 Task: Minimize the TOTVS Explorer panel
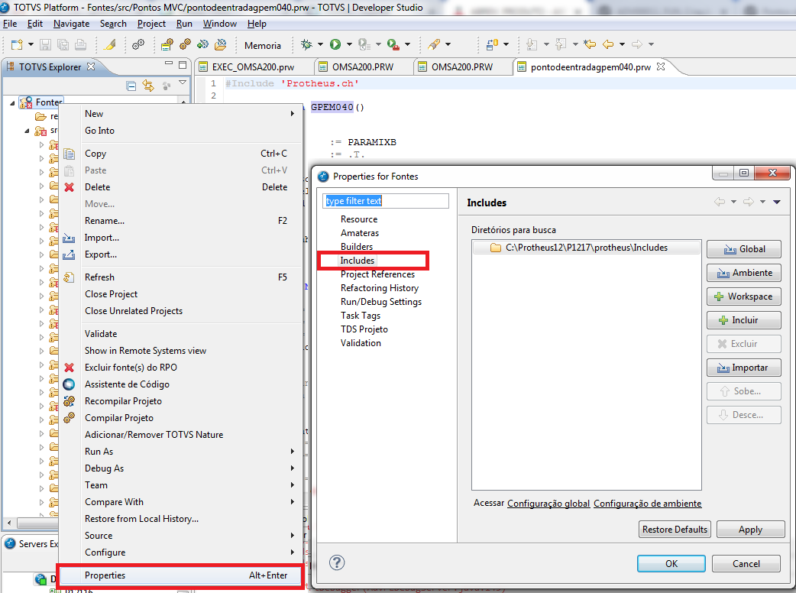tap(169, 64)
